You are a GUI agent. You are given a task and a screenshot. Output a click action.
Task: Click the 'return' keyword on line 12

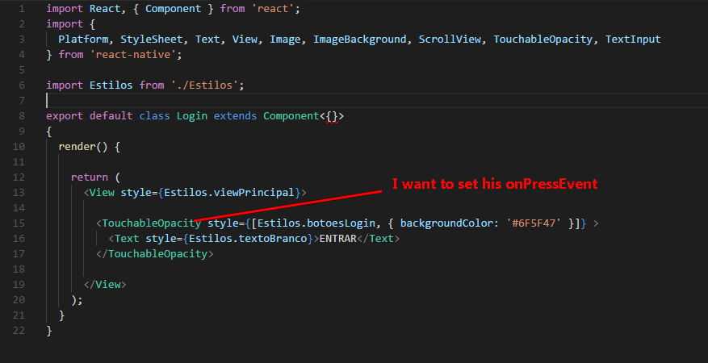[x=90, y=177]
